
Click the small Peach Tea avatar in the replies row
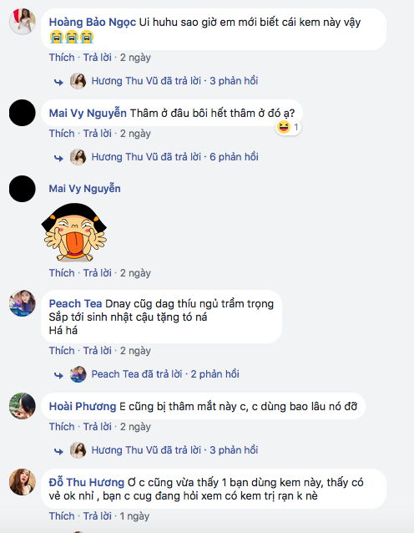[78, 374]
